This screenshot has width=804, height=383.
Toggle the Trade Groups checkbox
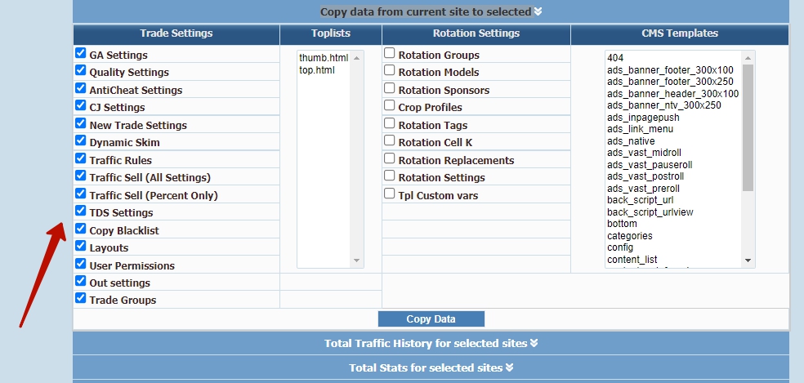point(81,298)
